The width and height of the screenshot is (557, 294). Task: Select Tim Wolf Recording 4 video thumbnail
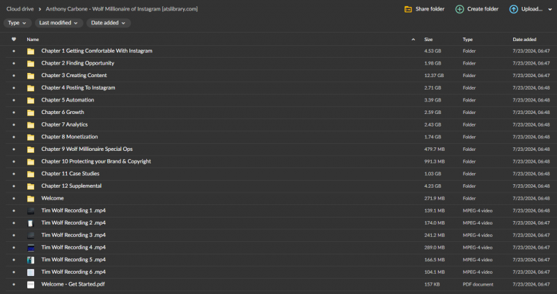[x=31, y=247]
